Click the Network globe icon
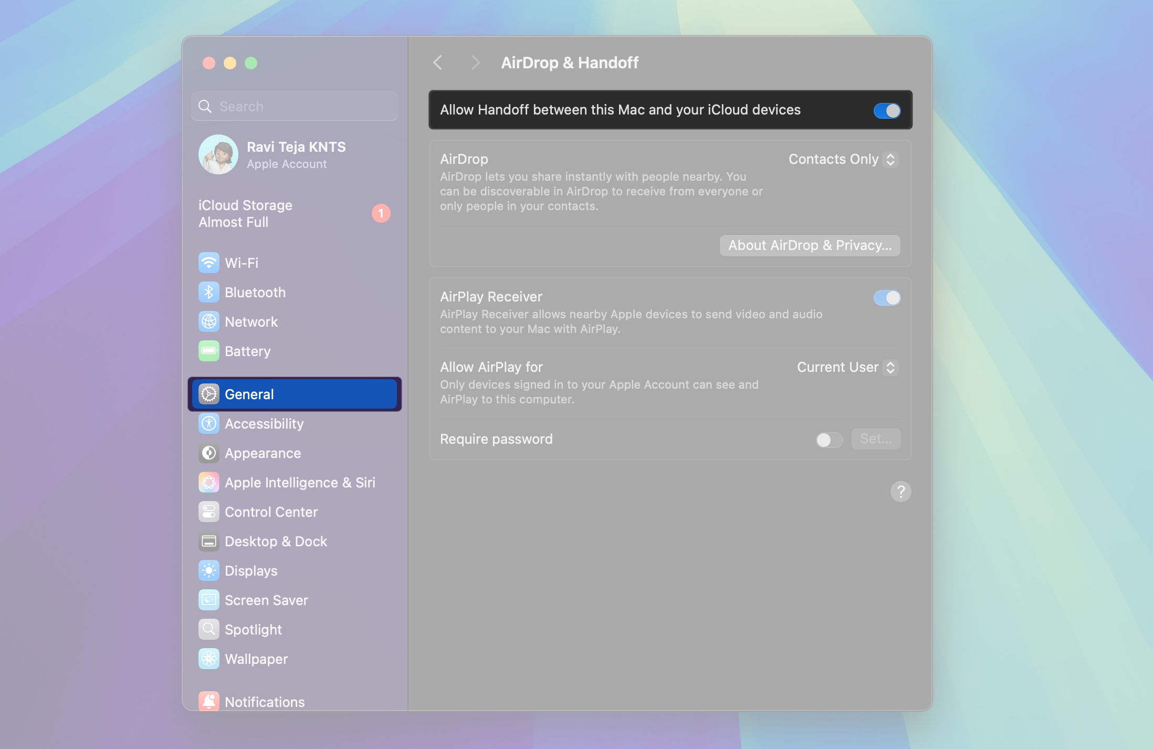 pos(209,321)
